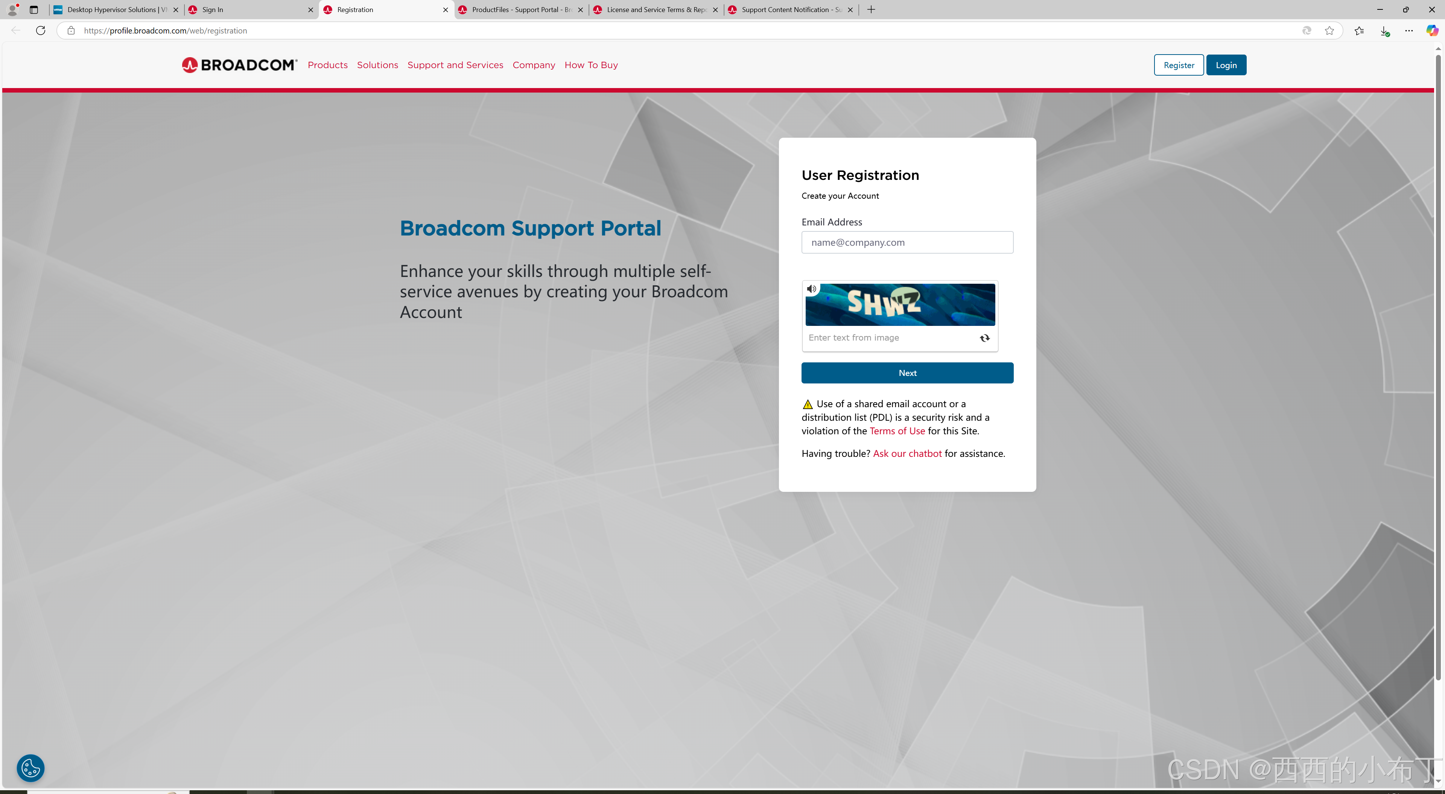This screenshot has height=794, width=1445.
Task: Open the Support and Services menu
Action: click(455, 65)
